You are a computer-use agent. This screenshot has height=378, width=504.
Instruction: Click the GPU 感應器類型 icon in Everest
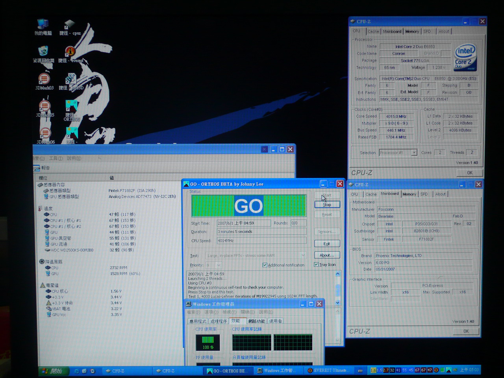coord(46,196)
